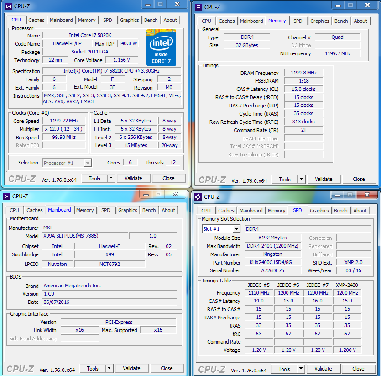The width and height of the screenshot is (381, 376).
Task: Click the Multiplier value 'x 12.0 ( 12 - 34 )'
Action: tap(64, 129)
